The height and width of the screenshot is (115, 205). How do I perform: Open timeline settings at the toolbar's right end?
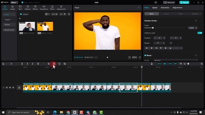click(201, 64)
